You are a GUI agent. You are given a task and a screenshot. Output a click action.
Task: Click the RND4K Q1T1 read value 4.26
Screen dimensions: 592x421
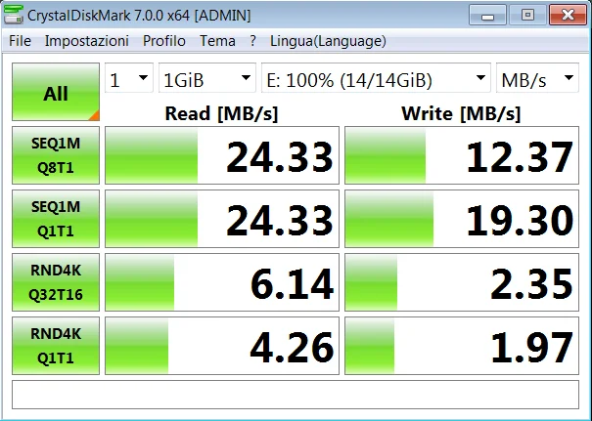(222, 346)
